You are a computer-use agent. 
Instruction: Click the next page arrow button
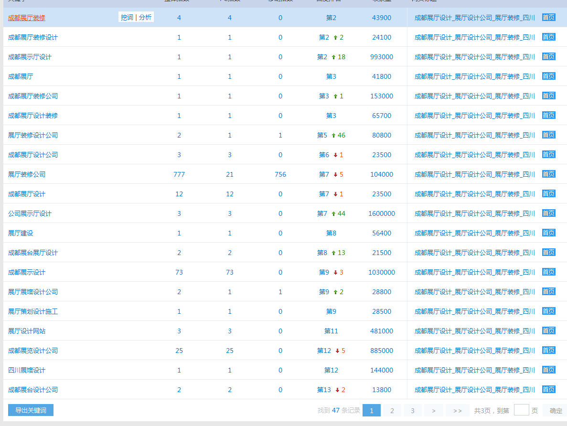(x=434, y=410)
